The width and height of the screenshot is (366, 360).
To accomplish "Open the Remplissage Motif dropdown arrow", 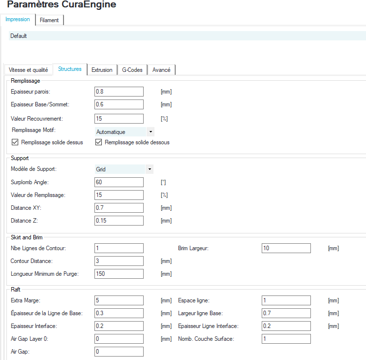I will [151, 132].
